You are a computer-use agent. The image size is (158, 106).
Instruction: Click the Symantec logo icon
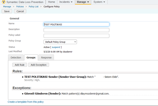pos(4,2)
